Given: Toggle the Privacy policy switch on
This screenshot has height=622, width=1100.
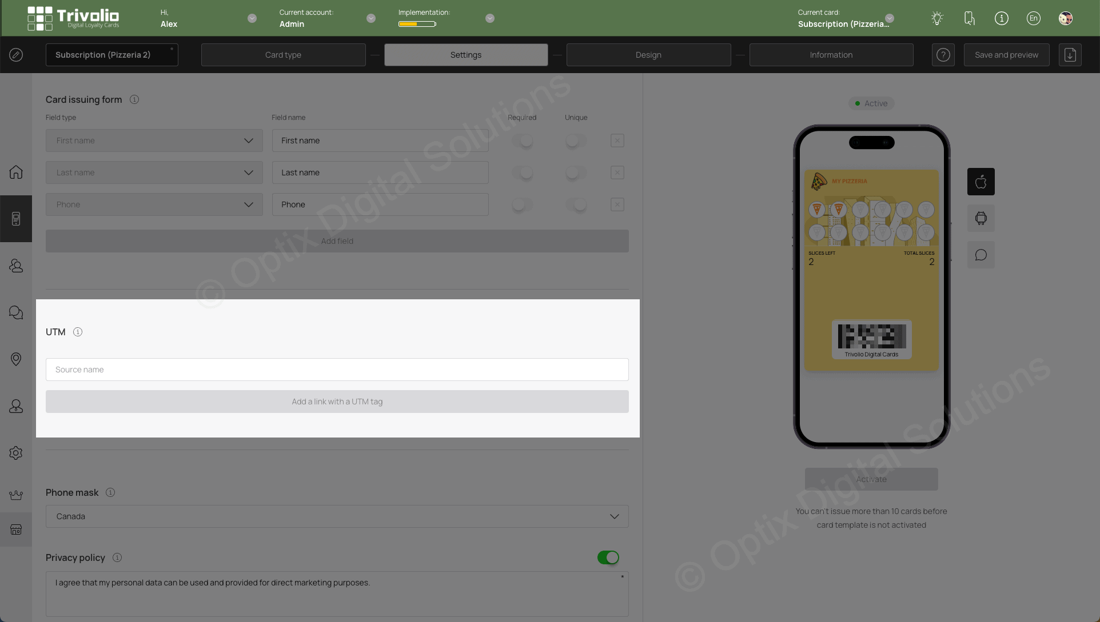Looking at the screenshot, I should [608, 557].
